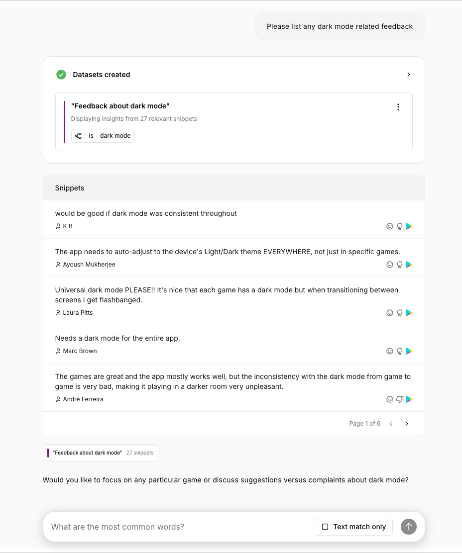Open the sentiment smiley icon on K B's snippet
The height and width of the screenshot is (553, 462).
pos(390,226)
